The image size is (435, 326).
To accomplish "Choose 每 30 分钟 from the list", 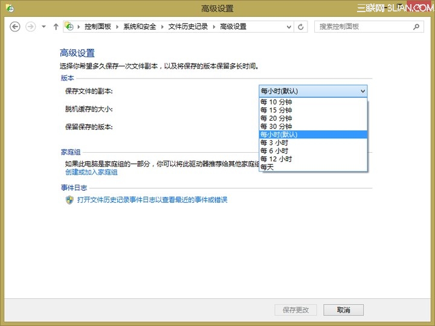I will [x=313, y=126].
